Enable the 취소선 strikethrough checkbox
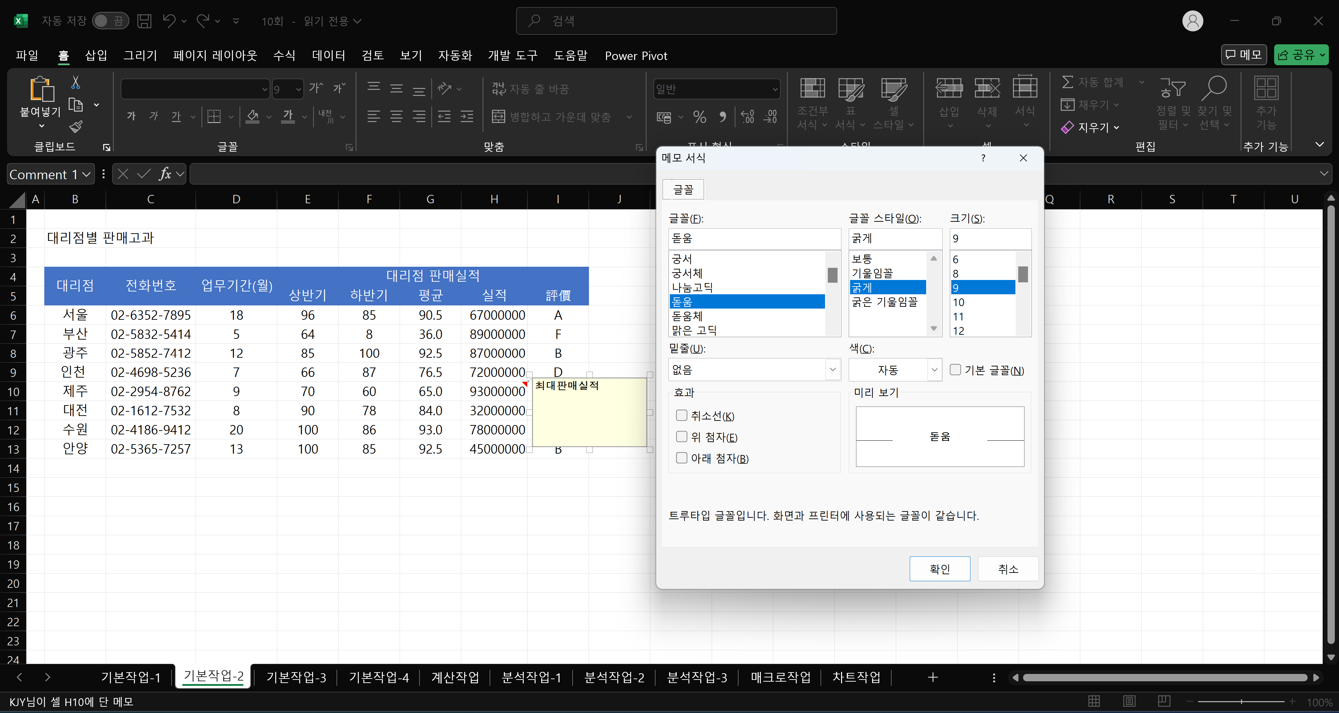Viewport: 1339px width, 713px height. [x=681, y=415]
